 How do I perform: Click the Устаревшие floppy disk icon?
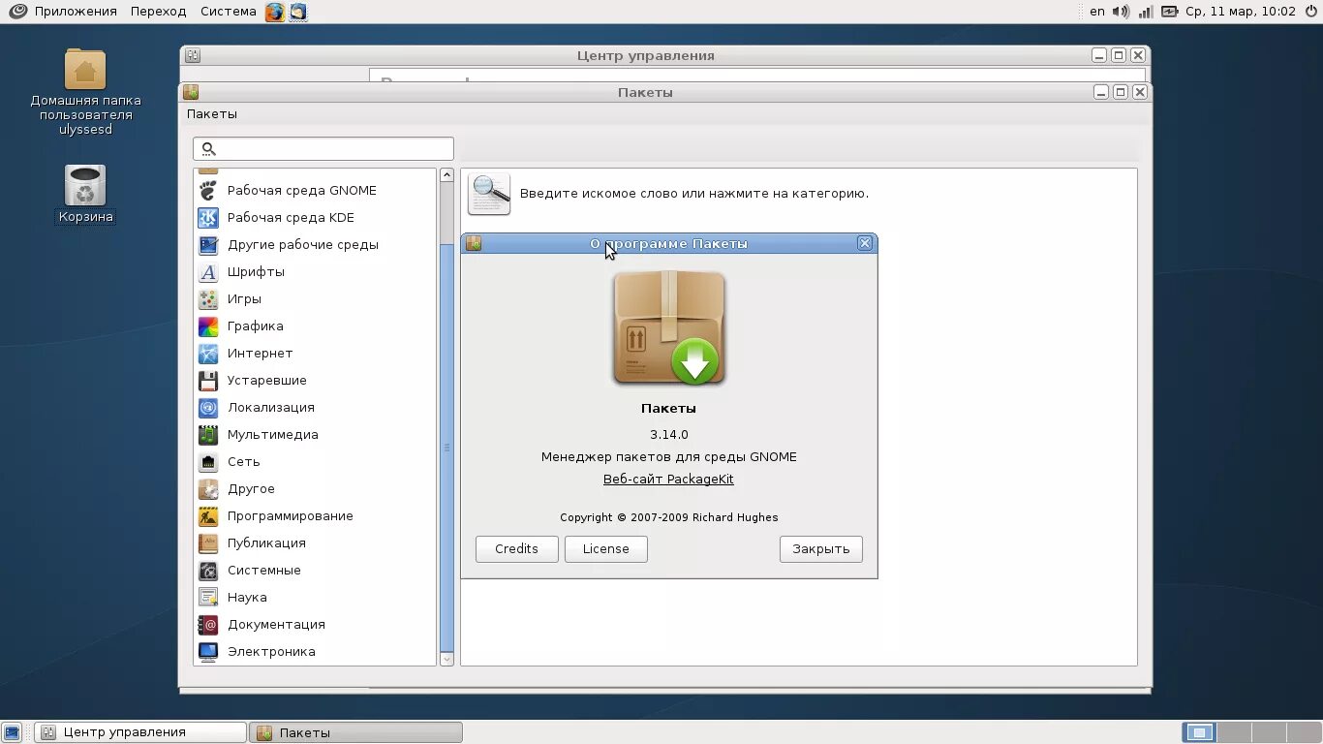pyautogui.click(x=208, y=381)
